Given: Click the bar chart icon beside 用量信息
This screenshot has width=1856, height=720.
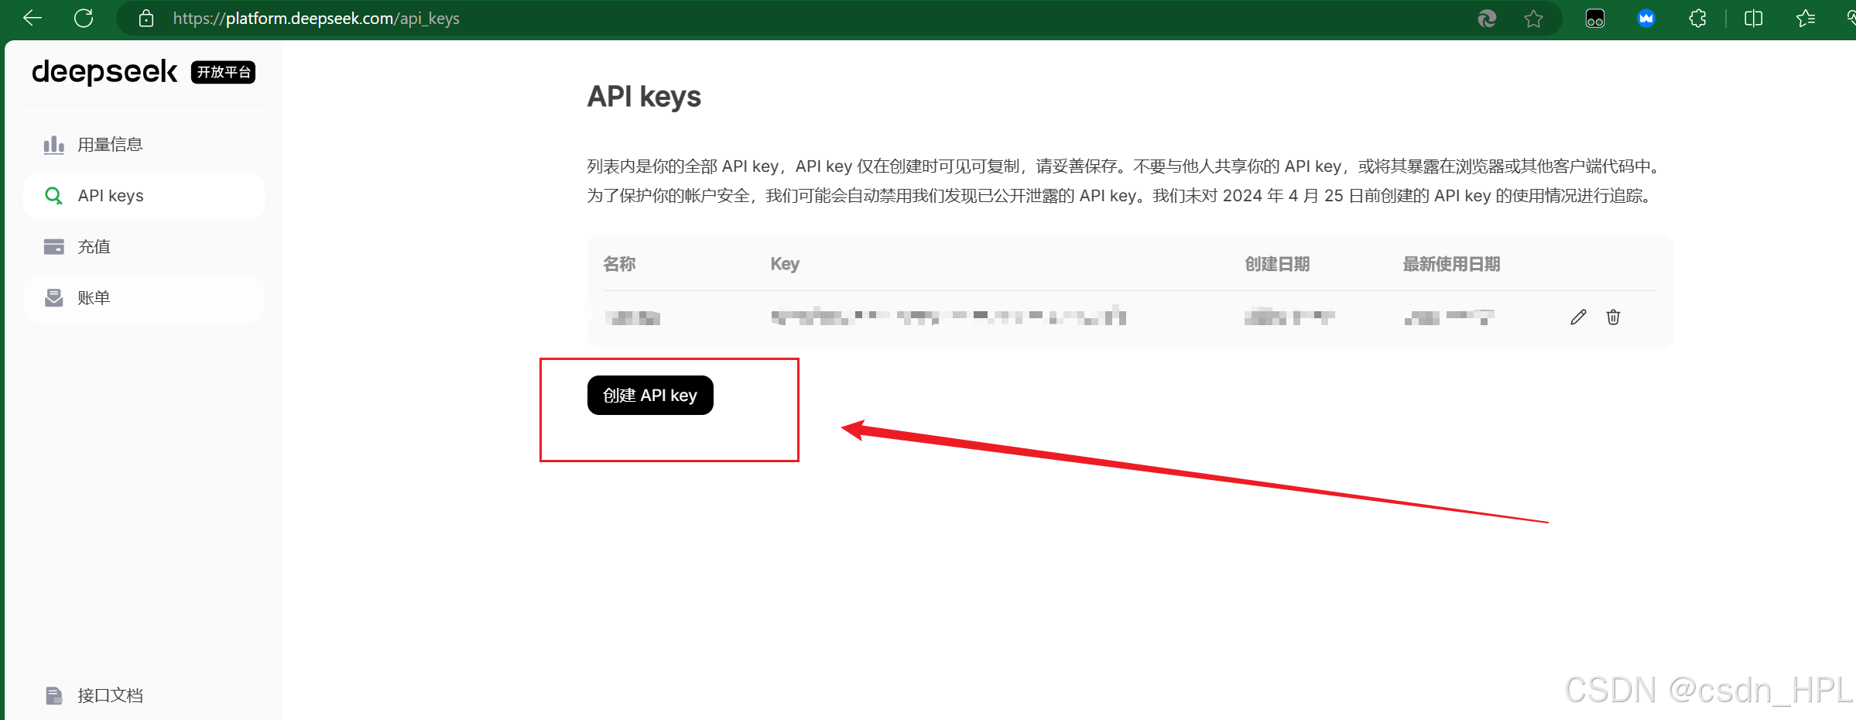Looking at the screenshot, I should tap(53, 145).
